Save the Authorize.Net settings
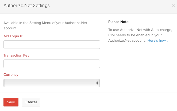 (11, 102)
